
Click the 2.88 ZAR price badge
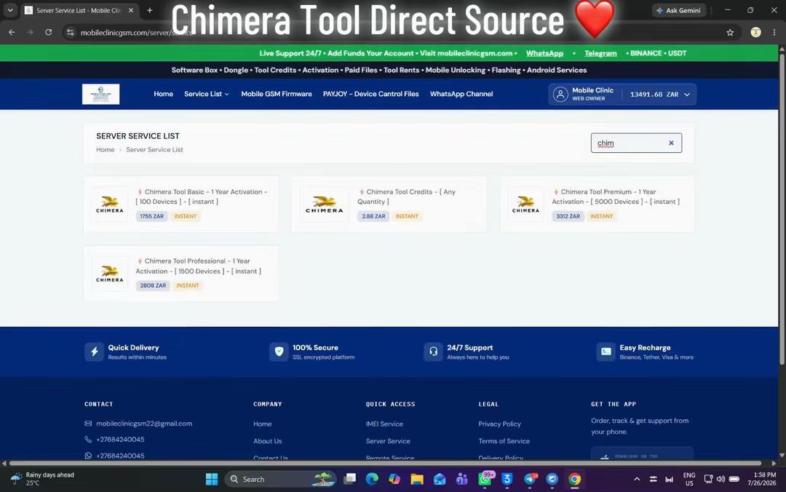373,216
